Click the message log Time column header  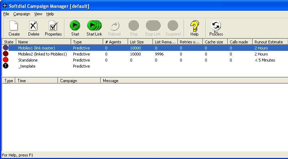(x=37, y=81)
